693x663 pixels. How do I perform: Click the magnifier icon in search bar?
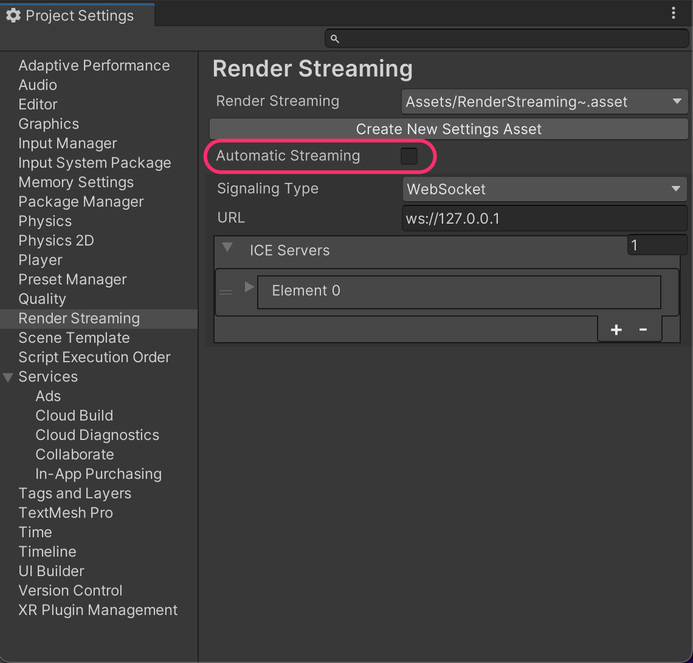pos(334,39)
